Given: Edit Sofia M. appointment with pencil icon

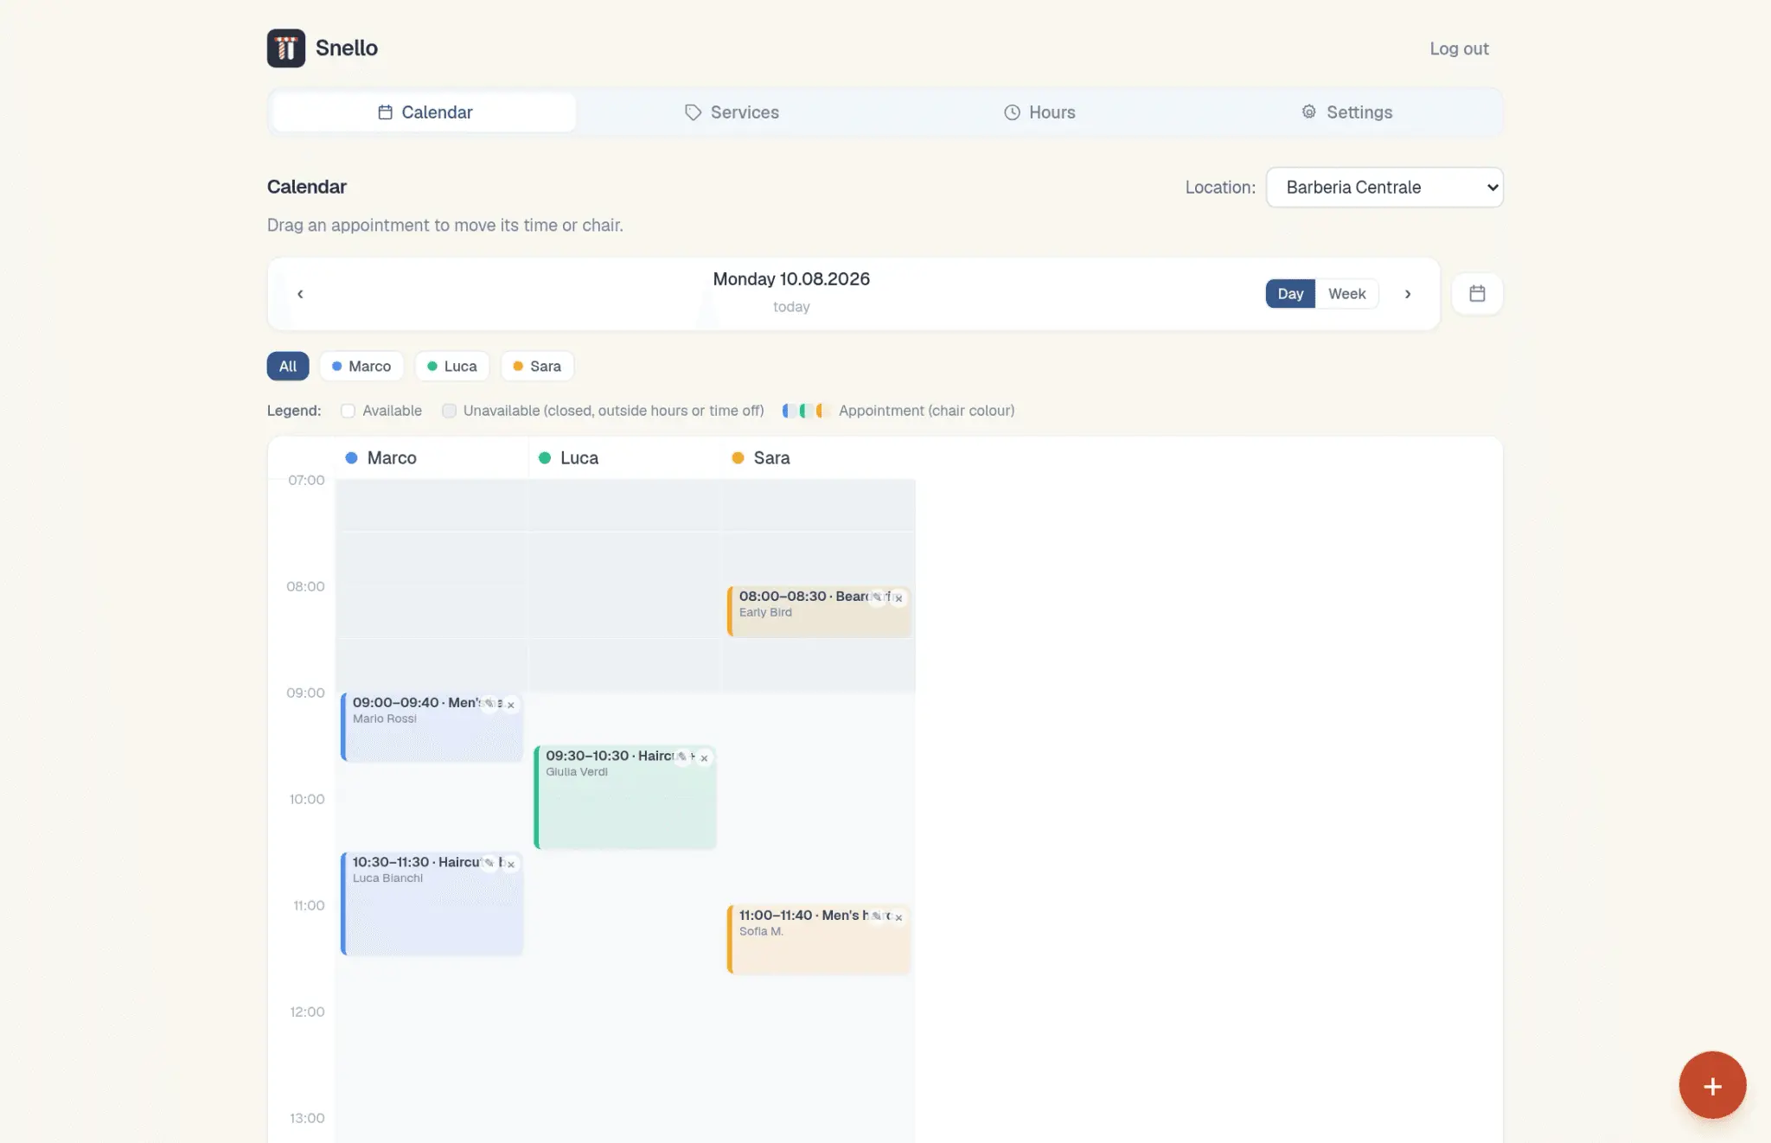Looking at the screenshot, I should click(877, 916).
